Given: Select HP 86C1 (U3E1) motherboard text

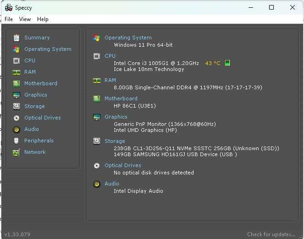Looking at the screenshot, I should tap(135, 106).
